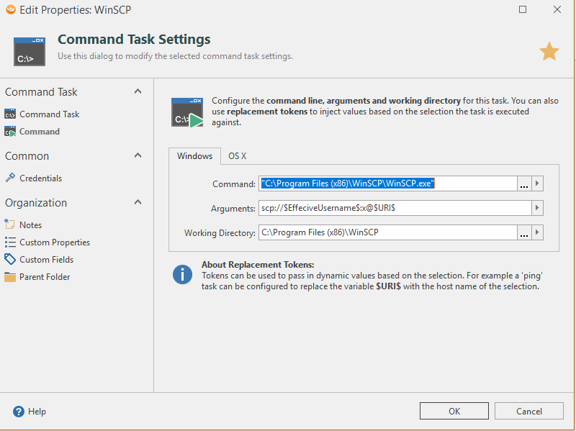
Task: Click the gold favorite star icon
Action: pyautogui.click(x=549, y=51)
